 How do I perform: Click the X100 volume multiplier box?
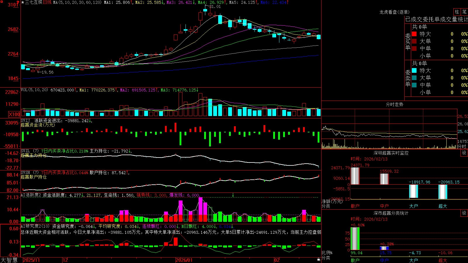(14, 114)
